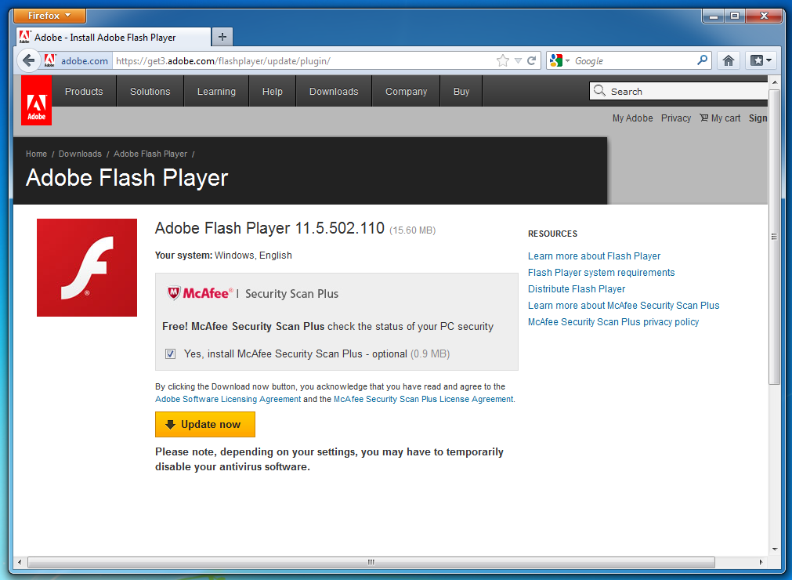This screenshot has width=792, height=580.
Task: Click the Google search magnifier icon
Action: 702,60
